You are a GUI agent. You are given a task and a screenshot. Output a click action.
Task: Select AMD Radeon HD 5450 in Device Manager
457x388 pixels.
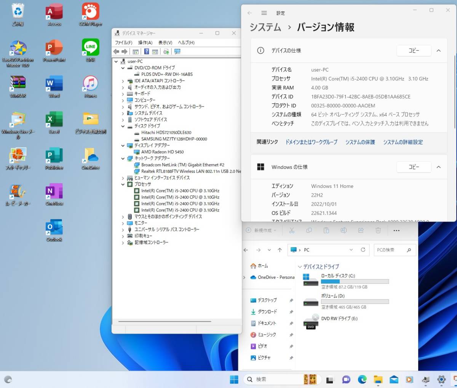(x=163, y=152)
